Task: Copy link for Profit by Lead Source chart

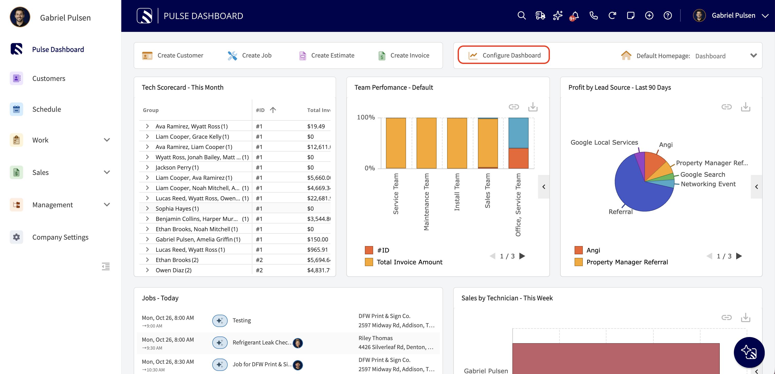Action: [727, 107]
